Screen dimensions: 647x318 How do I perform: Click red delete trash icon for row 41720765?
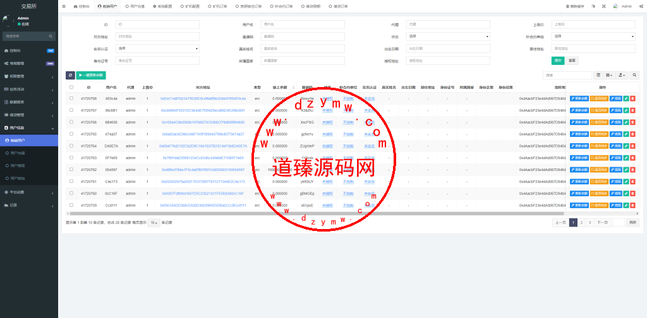click(x=632, y=134)
